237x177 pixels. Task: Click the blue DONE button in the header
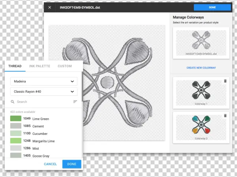tap(212, 7)
